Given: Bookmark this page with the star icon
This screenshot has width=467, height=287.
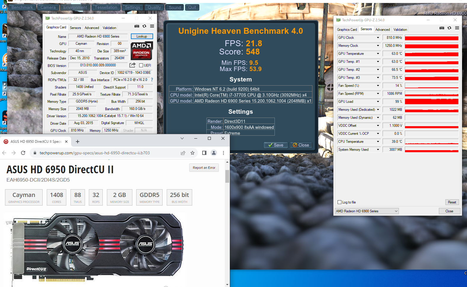Looking at the screenshot, I should click(192, 153).
